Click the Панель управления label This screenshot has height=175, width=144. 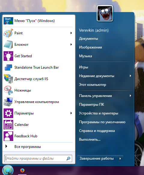tap(95, 96)
